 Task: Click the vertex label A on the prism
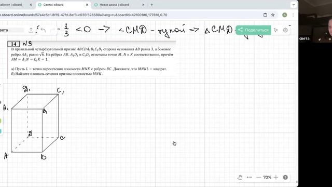click(6, 156)
